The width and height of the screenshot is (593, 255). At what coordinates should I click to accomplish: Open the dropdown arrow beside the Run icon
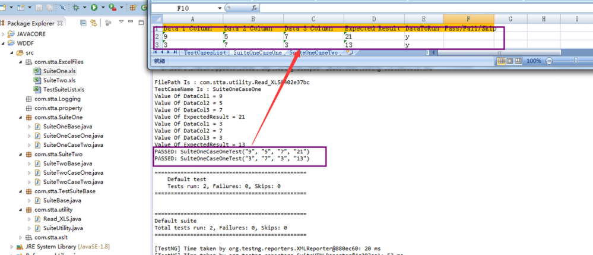coord(102,7)
